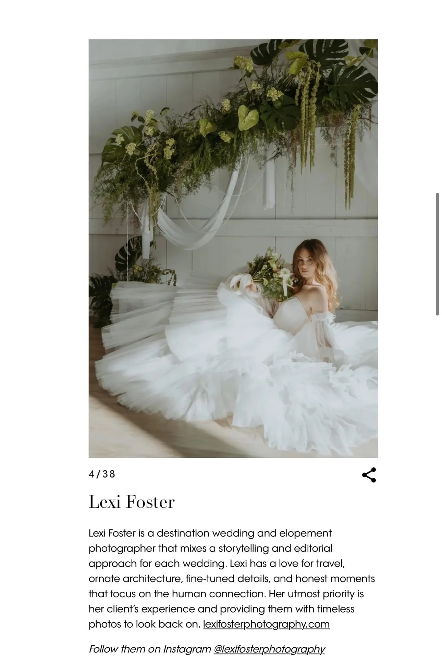This screenshot has height=663, width=442.
Task: Open the lexifosterphotography.com website link
Action: pyautogui.click(x=266, y=624)
